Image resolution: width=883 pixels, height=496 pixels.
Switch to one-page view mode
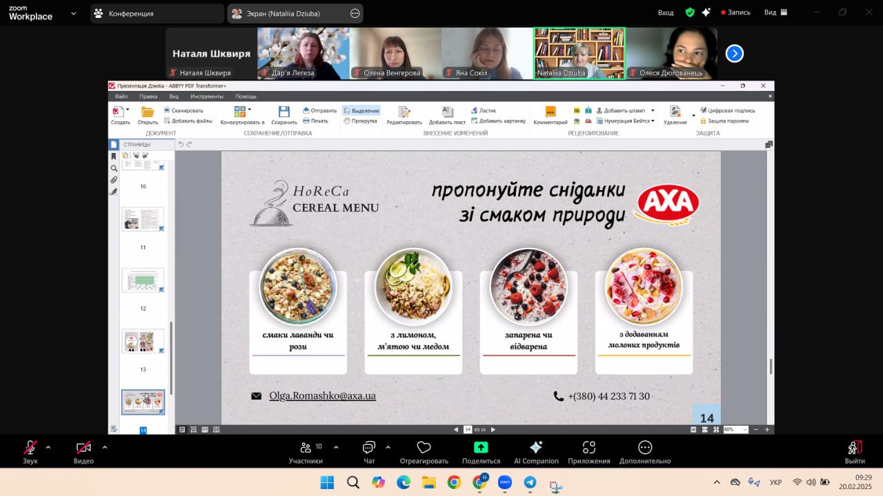click(182, 429)
